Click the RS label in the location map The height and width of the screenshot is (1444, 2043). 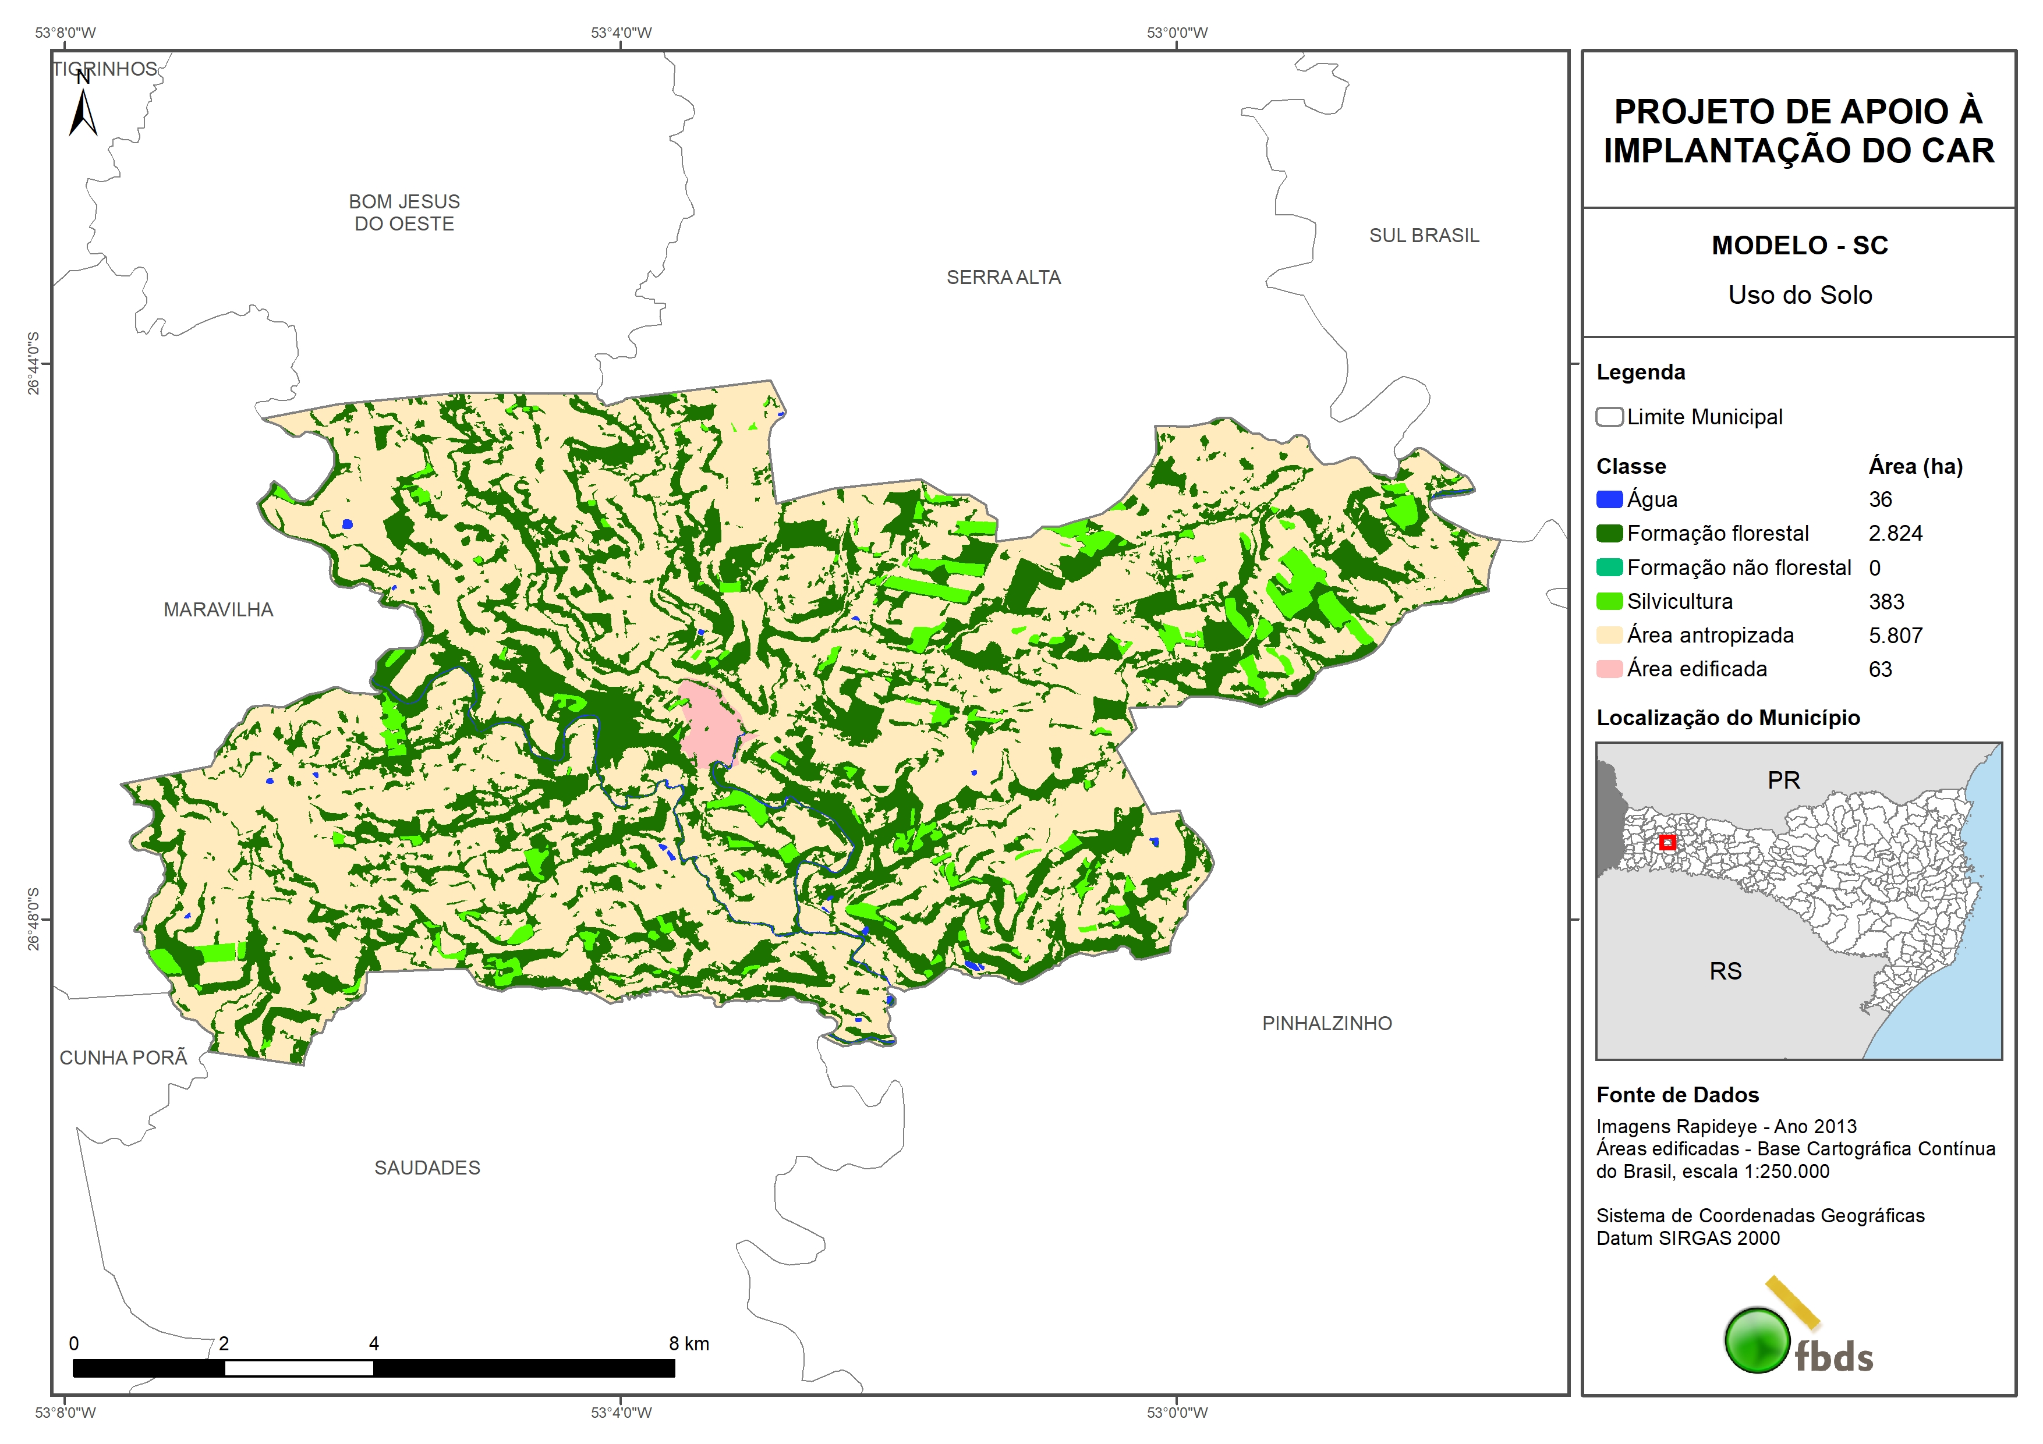click(x=1725, y=971)
